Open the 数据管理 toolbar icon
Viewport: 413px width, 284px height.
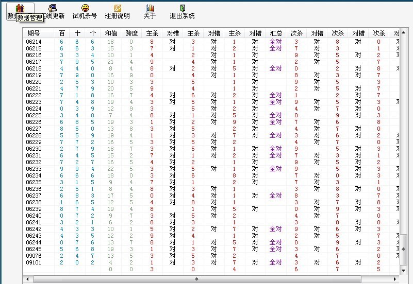(20, 9)
